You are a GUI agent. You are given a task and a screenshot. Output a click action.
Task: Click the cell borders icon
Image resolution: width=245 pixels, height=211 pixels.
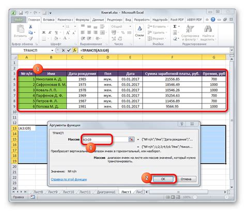click(x=44, y=38)
